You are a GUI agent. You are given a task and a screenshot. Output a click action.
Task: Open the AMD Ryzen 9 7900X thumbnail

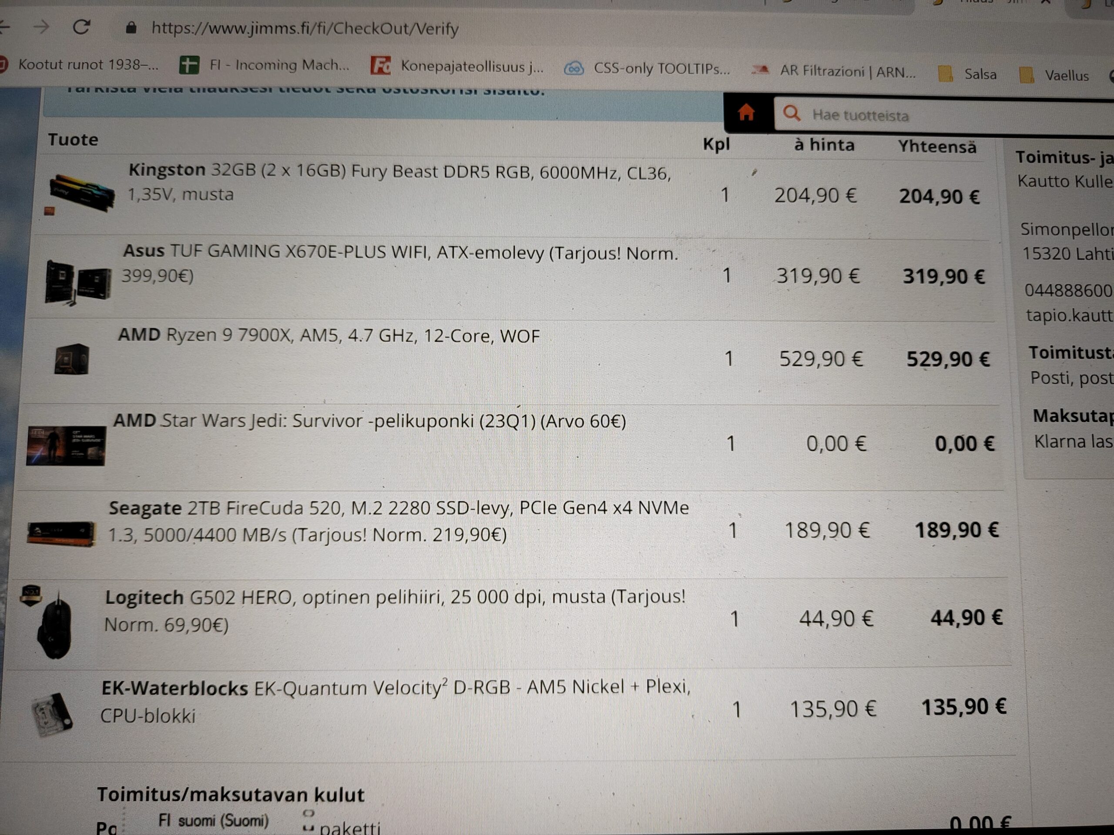tap(71, 359)
